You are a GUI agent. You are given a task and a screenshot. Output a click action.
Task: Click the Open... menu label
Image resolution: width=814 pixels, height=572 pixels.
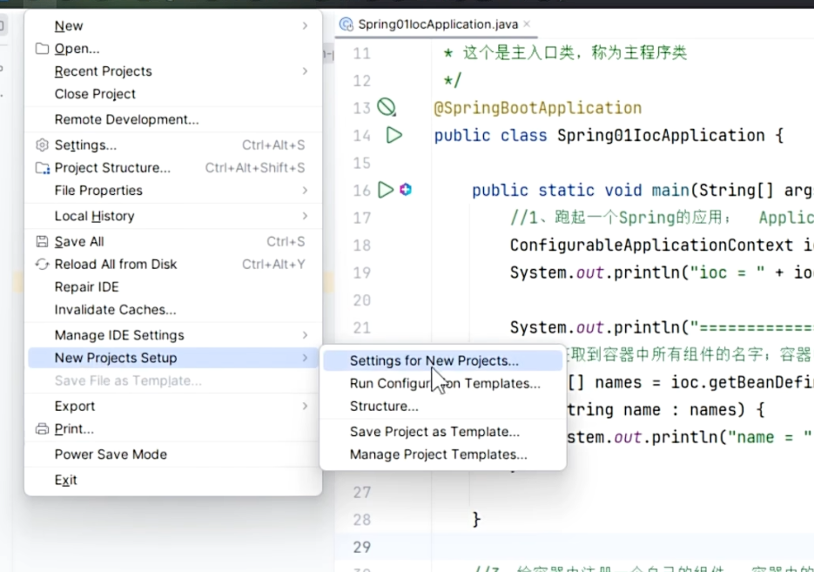click(77, 48)
